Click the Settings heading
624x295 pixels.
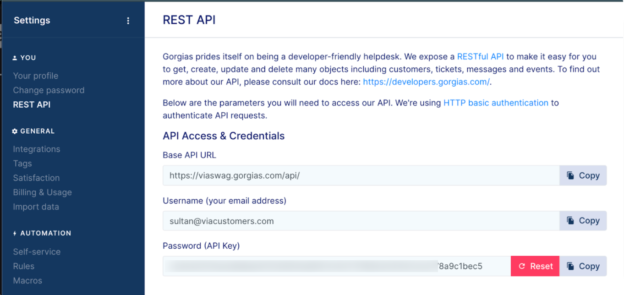click(32, 20)
